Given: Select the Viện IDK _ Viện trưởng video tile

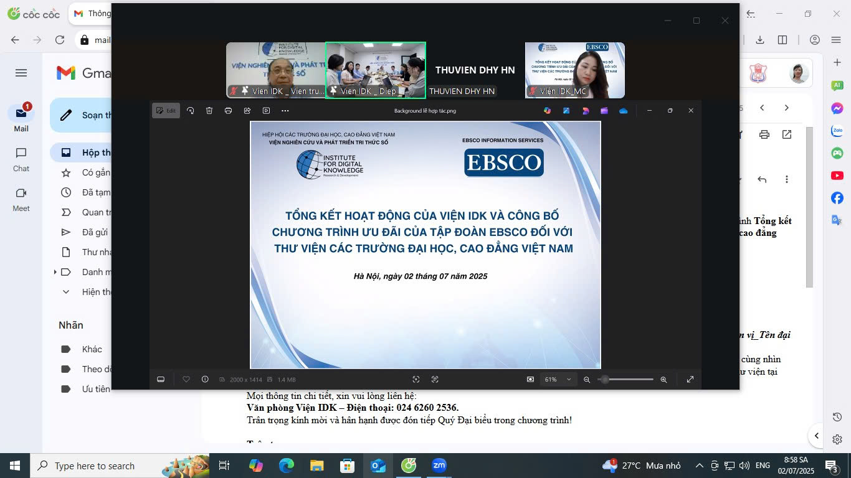Looking at the screenshot, I should coord(276,70).
